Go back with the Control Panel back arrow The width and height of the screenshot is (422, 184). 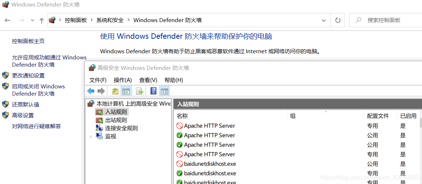8,20
